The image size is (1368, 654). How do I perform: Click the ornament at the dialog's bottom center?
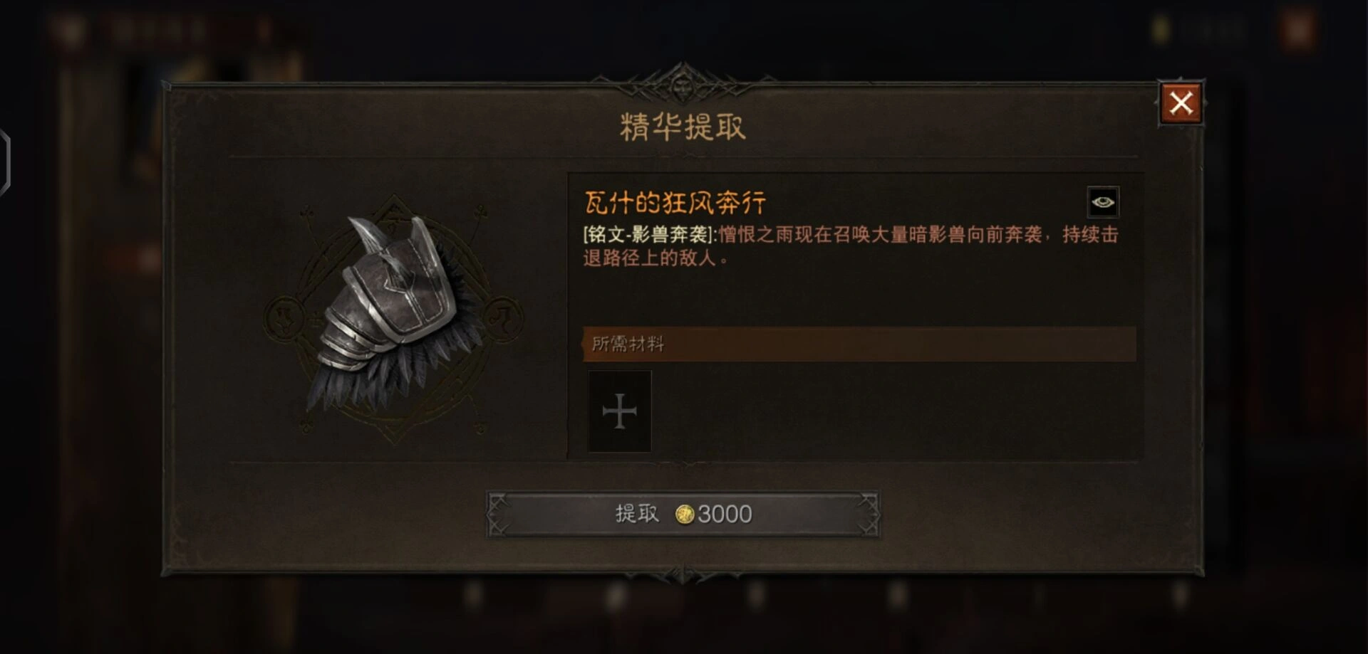tap(683, 574)
